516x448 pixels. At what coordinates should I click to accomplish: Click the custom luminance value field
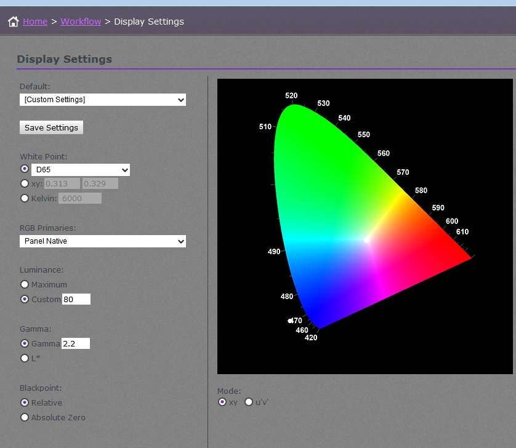76,299
